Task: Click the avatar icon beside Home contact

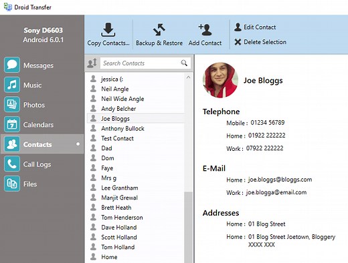Action: point(93,257)
